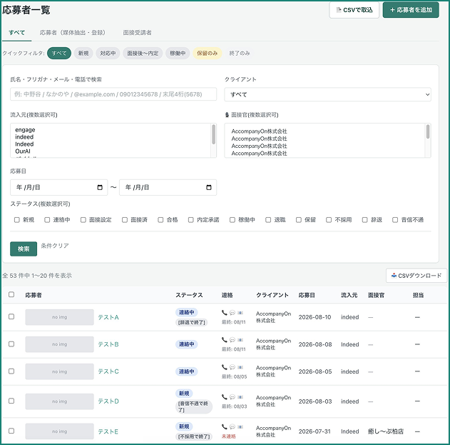The height and width of the screenshot is (445, 450).
Task: Click the mail icon in テストC row
Action: coord(240,367)
